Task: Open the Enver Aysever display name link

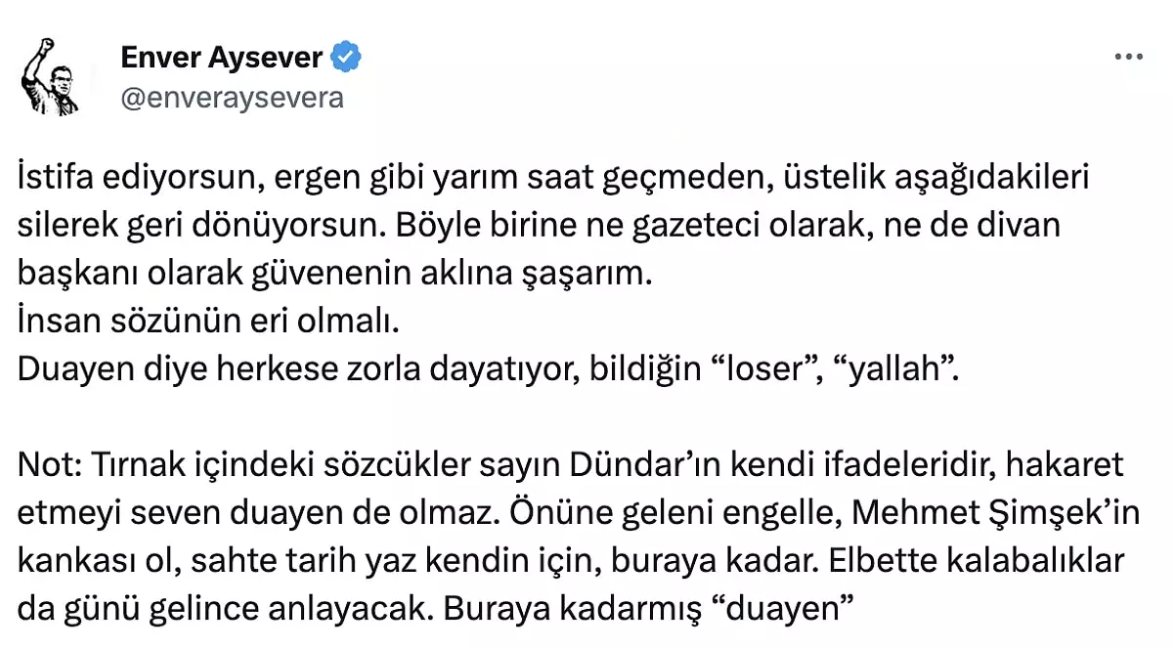Action: [222, 58]
